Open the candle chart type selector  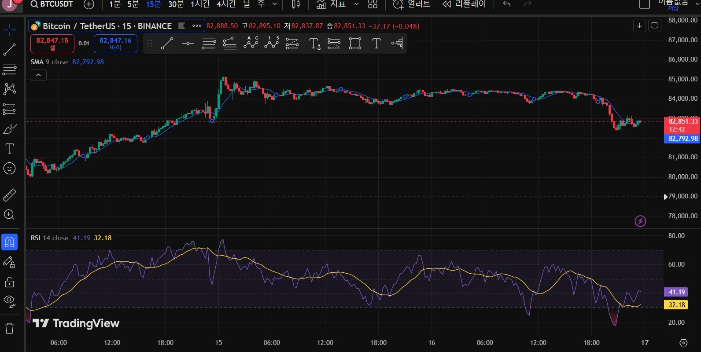coord(296,4)
